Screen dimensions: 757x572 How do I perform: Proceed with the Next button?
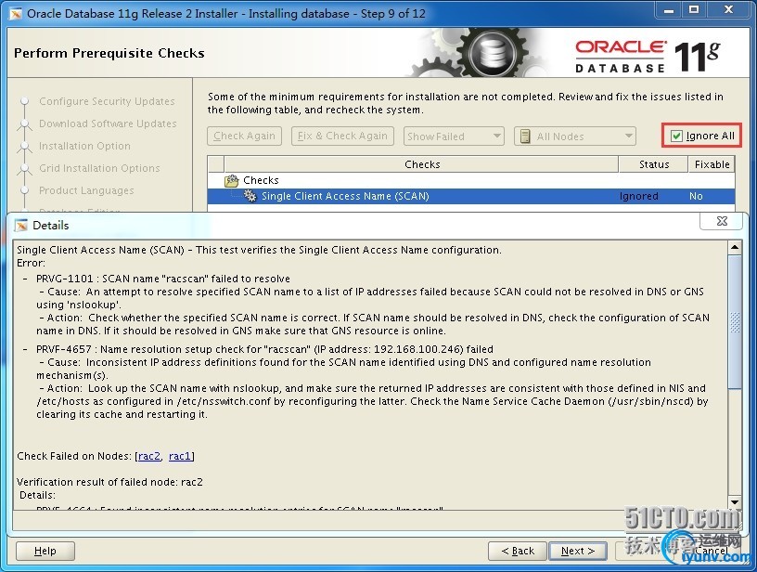(578, 552)
